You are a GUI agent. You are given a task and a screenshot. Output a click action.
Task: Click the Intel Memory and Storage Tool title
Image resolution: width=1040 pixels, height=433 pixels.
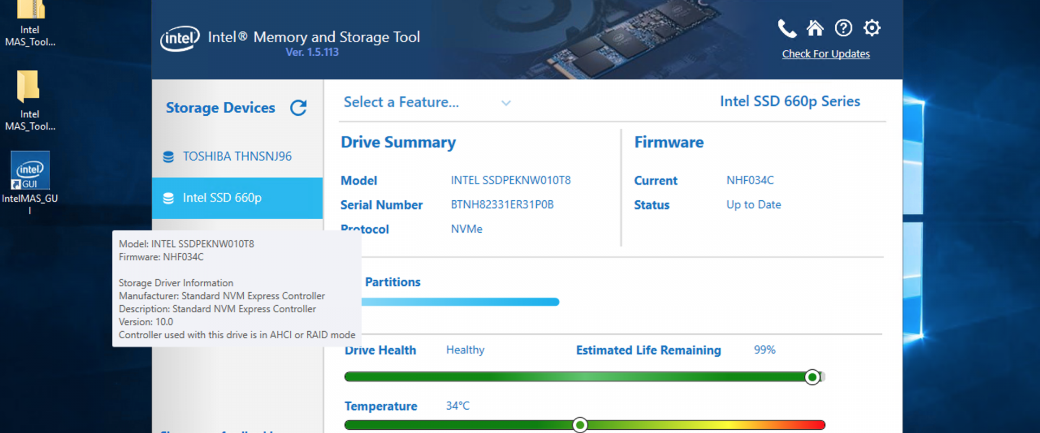(x=314, y=37)
